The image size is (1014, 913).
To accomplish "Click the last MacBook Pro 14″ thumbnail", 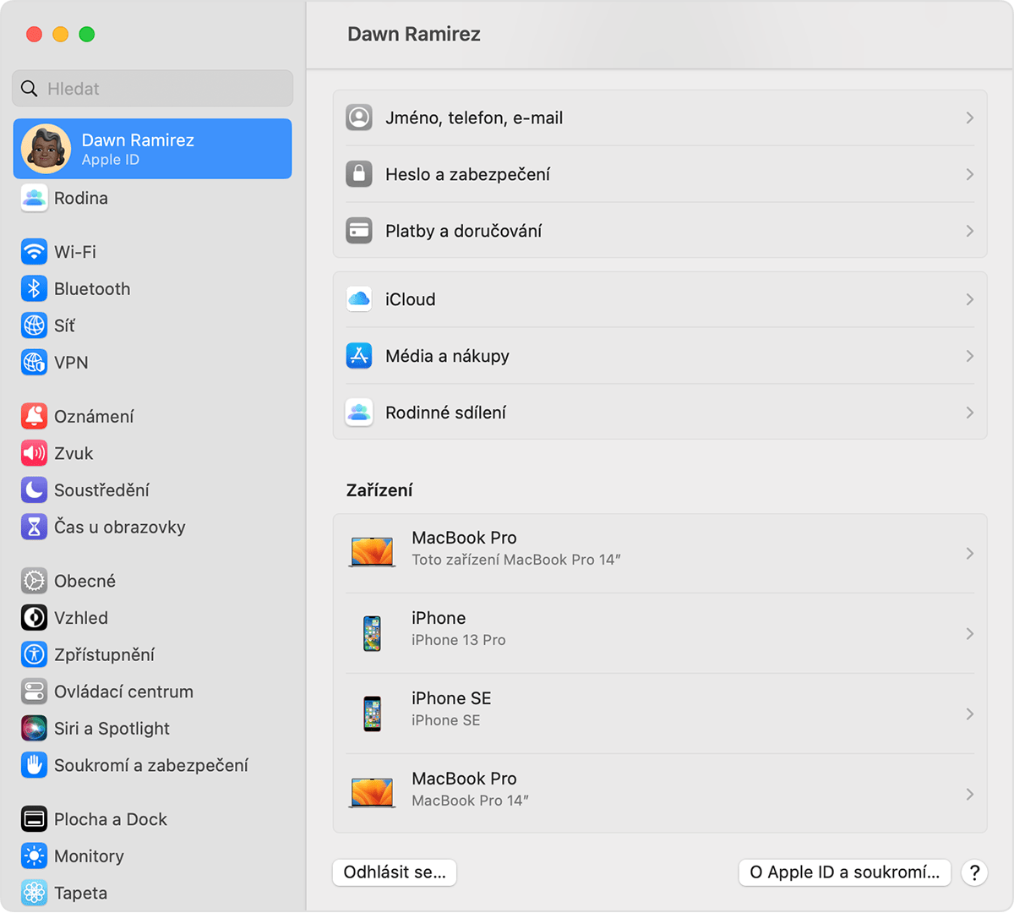I will [372, 793].
